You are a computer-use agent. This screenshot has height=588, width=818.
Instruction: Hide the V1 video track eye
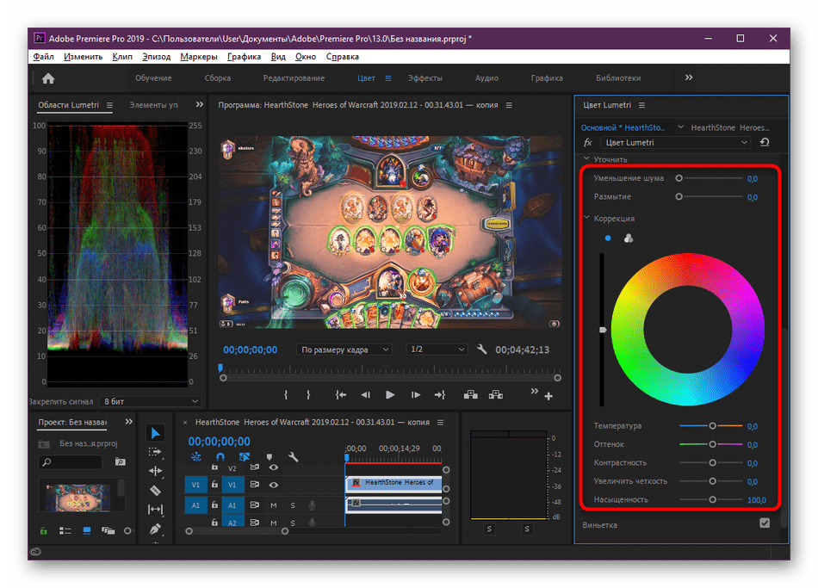[x=274, y=485]
